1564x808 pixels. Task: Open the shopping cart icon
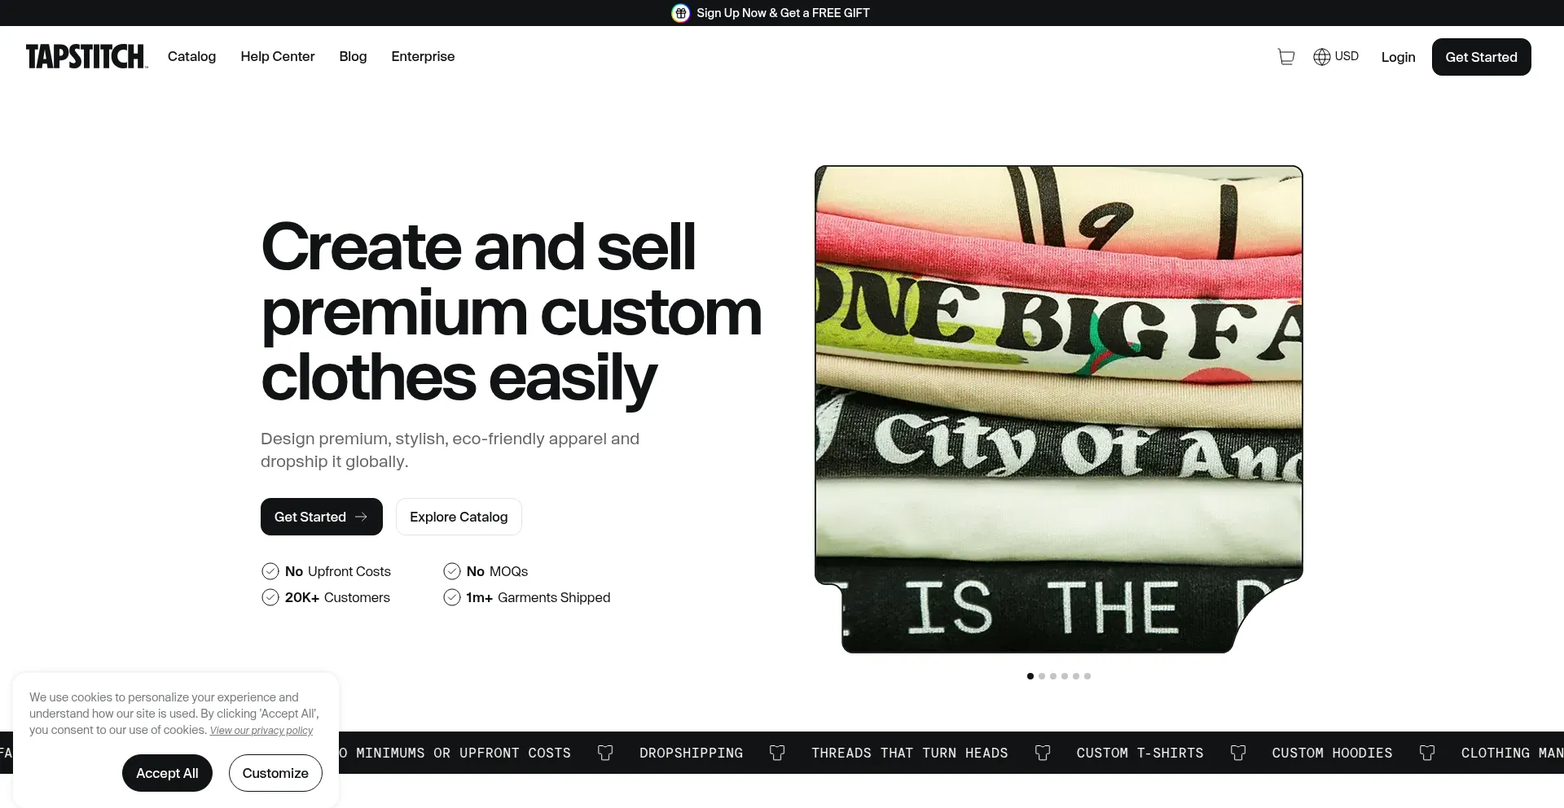pyautogui.click(x=1286, y=57)
